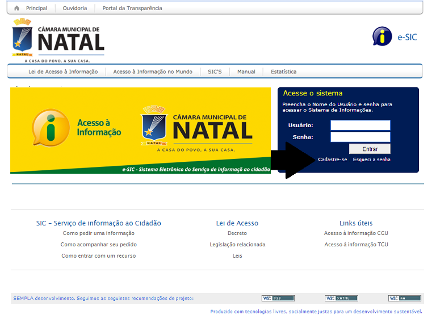Open Como pedir uma informação
This screenshot has width=436, height=323.
pyautogui.click(x=99, y=233)
